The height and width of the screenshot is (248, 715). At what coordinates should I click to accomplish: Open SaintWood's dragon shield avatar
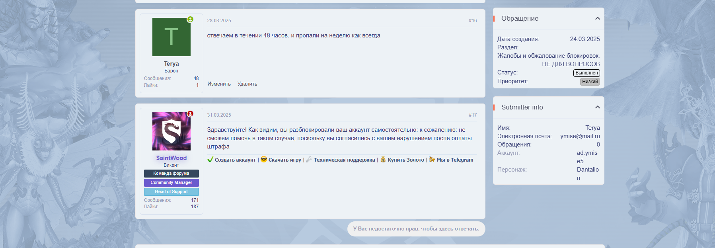pyautogui.click(x=171, y=131)
